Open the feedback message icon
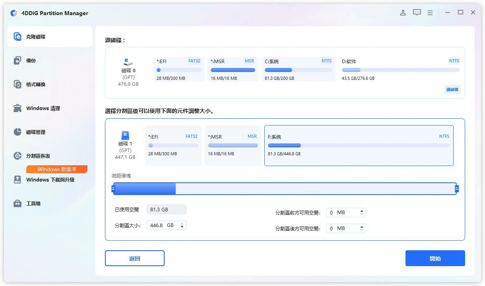 tap(417, 13)
